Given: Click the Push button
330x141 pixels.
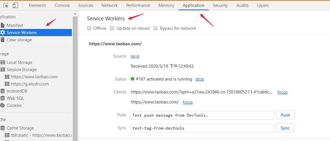Looking at the screenshot, I should click(x=285, y=115).
